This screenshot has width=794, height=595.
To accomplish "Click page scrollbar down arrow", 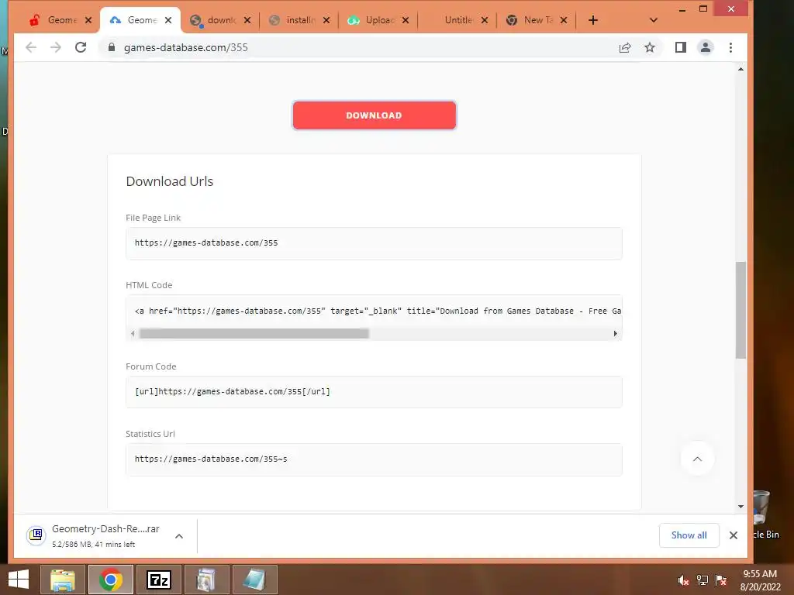I will [740, 506].
